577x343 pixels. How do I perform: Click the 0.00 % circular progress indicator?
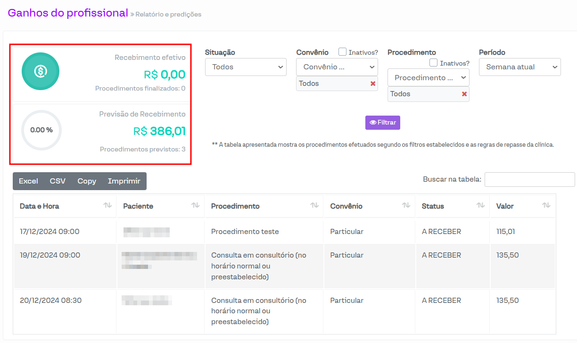pos(41,130)
